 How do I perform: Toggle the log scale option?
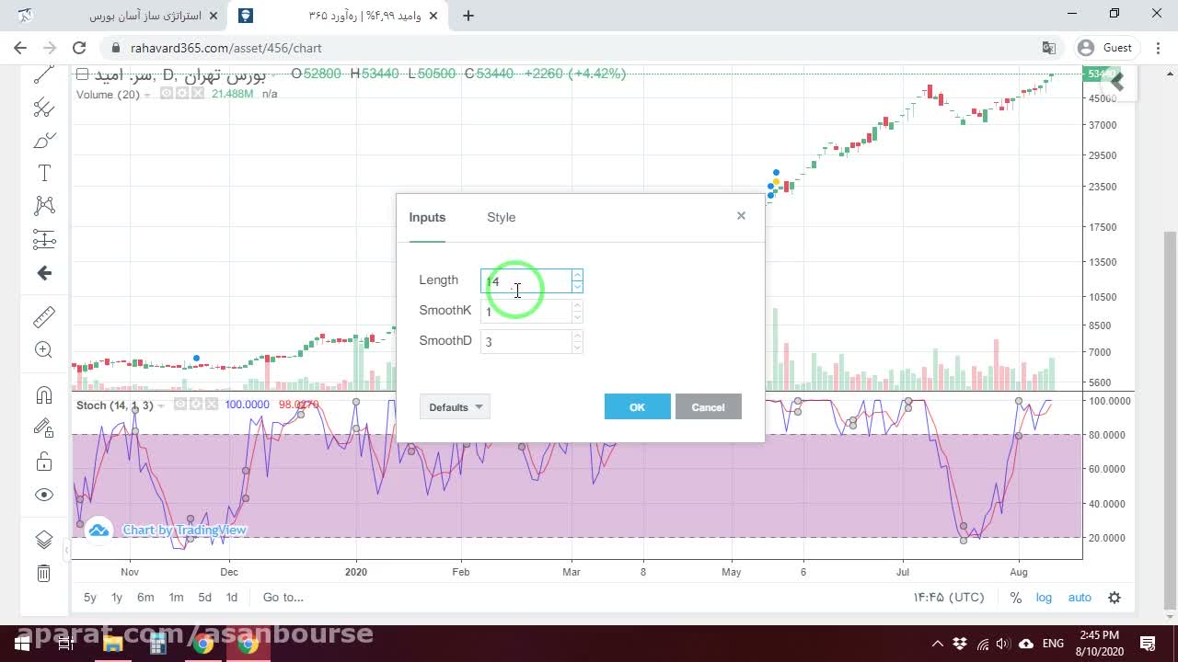pyautogui.click(x=1044, y=598)
